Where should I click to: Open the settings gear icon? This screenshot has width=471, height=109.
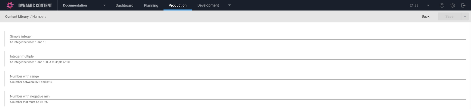(x=452, y=5)
